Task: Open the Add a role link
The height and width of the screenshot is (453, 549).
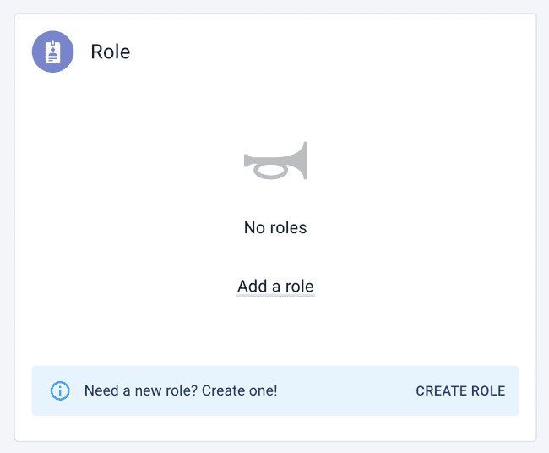Action: click(x=275, y=287)
